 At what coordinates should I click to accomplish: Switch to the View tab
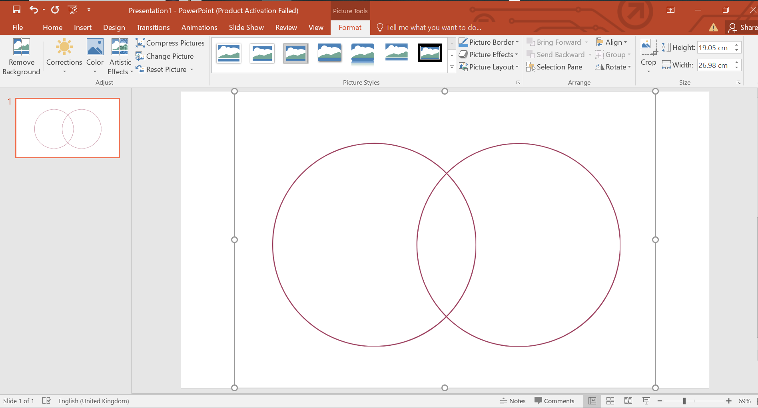click(316, 28)
